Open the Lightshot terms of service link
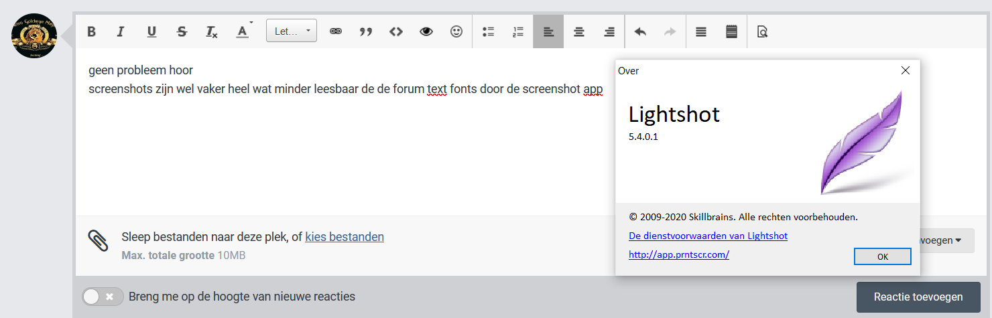992x318 pixels. pyautogui.click(x=708, y=236)
